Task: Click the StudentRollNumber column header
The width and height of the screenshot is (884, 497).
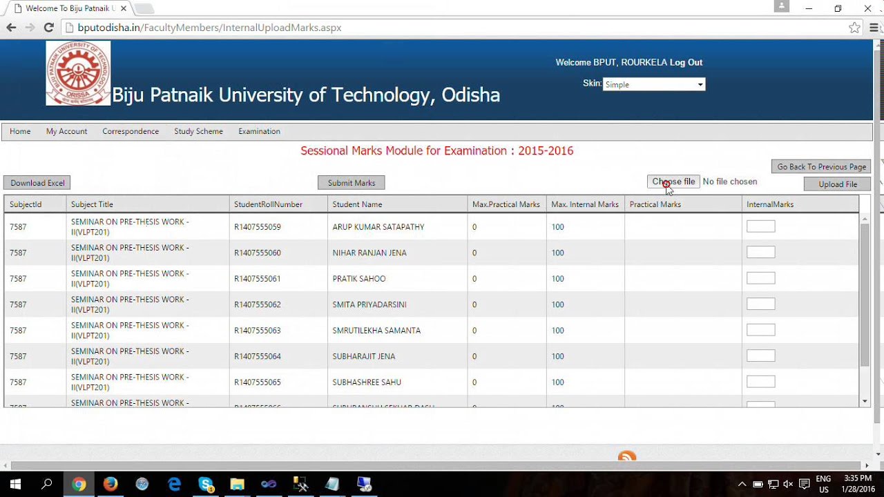Action: [278, 204]
